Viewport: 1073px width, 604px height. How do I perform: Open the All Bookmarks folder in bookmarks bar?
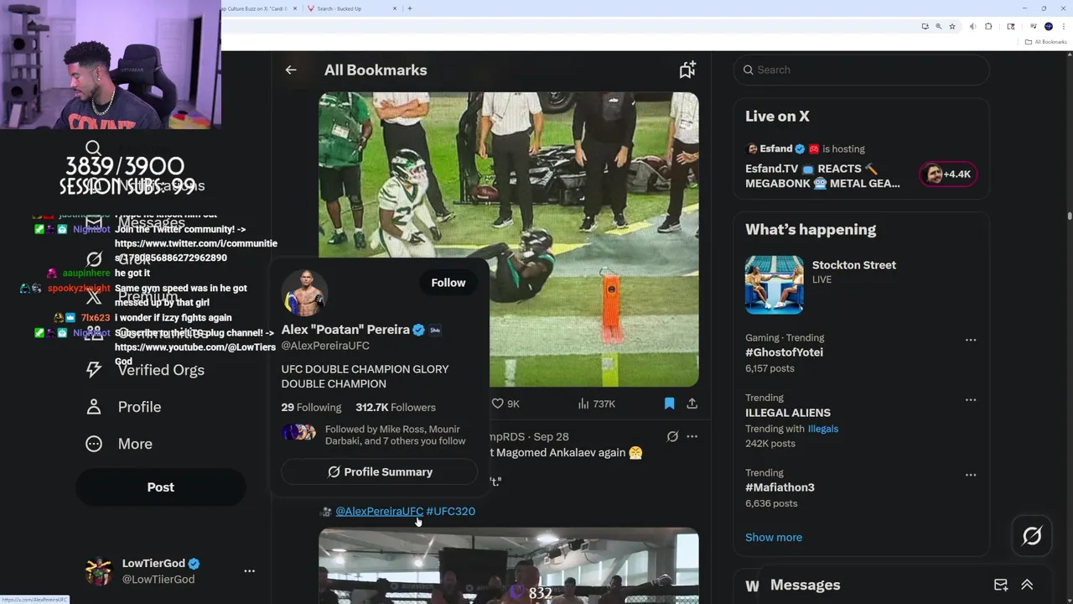tap(1045, 42)
